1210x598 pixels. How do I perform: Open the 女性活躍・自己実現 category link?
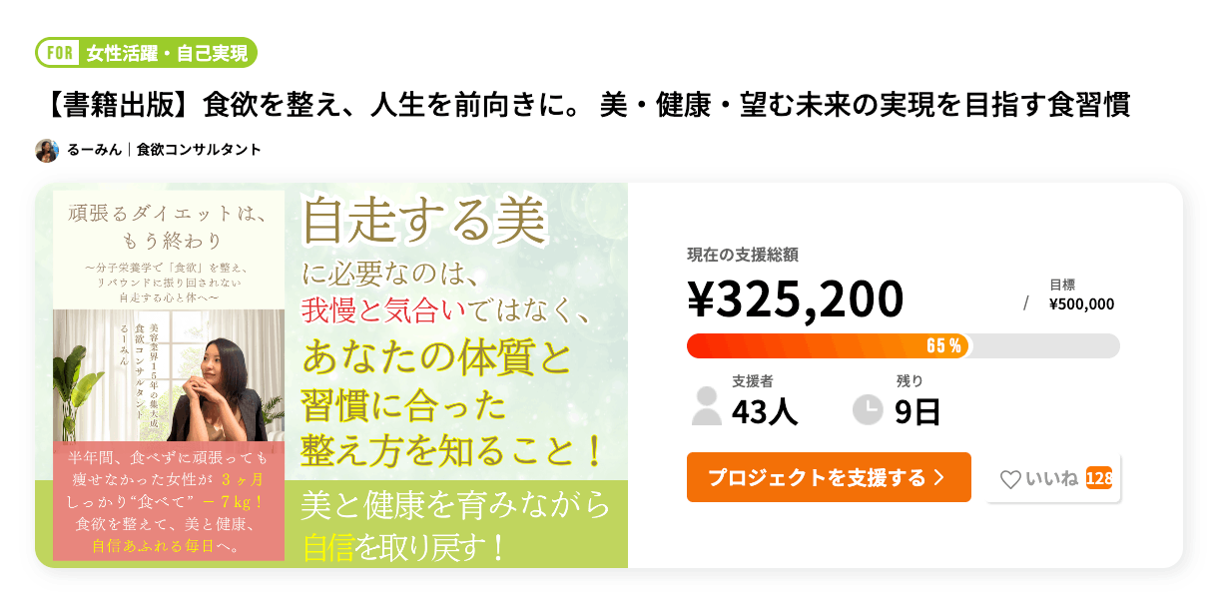click(x=168, y=52)
